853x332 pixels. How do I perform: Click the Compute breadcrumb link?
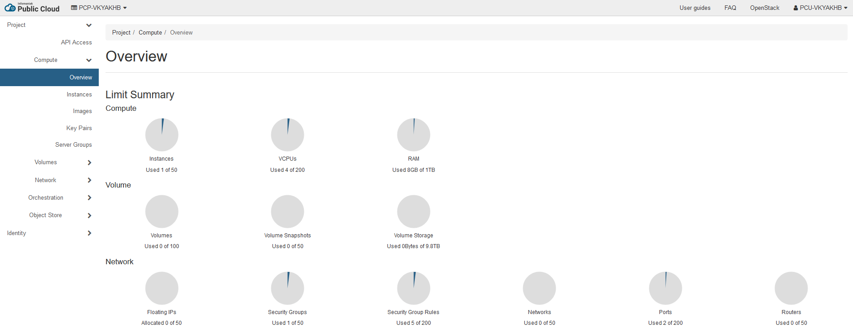(x=150, y=32)
